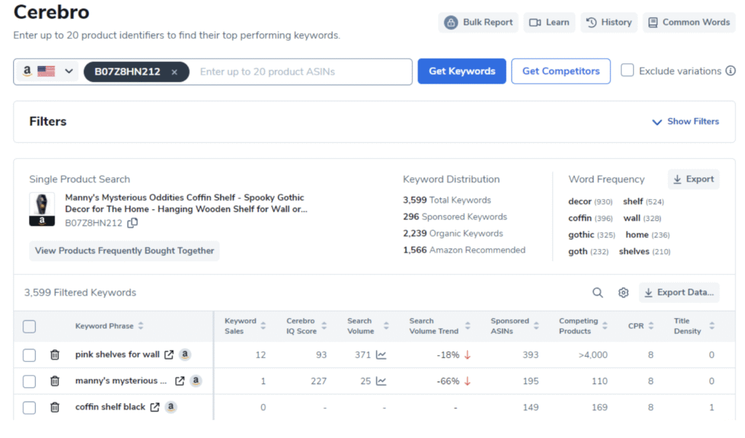Check the 'manny's mysterious' row checkbox
745x438 pixels.
tap(29, 381)
